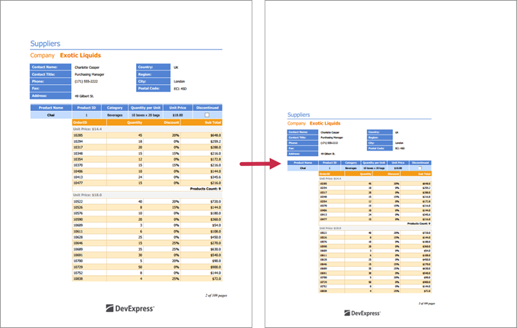The image size is (517, 328).
Task: Select Purchasing Manager text on left page
Action: 89,74
